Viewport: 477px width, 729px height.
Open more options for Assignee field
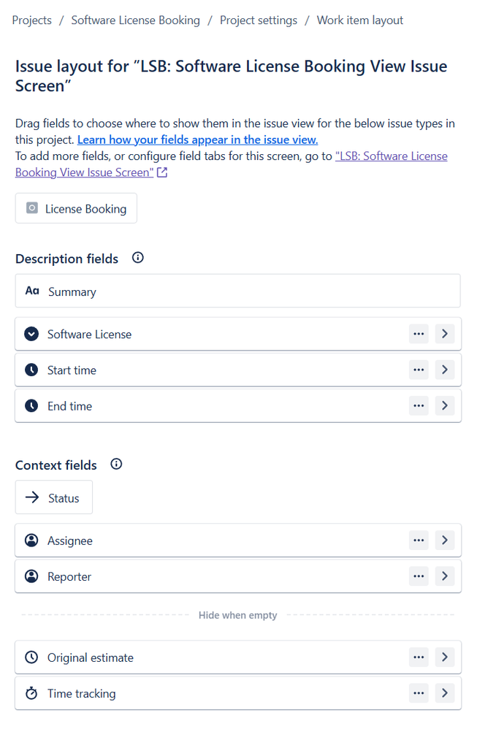[419, 541]
